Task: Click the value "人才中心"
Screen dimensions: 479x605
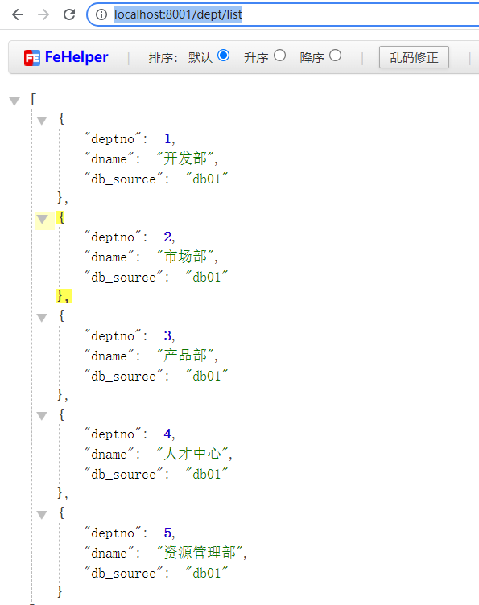Action: tap(192, 454)
